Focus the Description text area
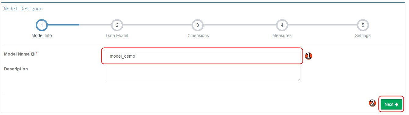This screenshot has height=115, width=409. [x=203, y=74]
